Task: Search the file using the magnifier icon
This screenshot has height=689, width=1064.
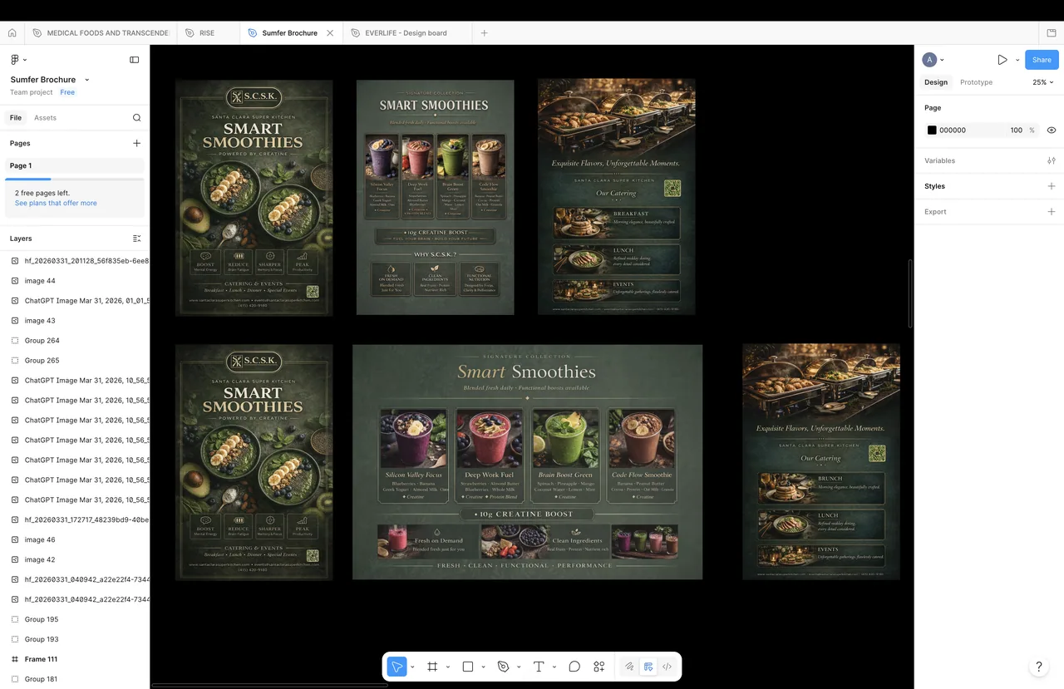Action: [x=137, y=118]
